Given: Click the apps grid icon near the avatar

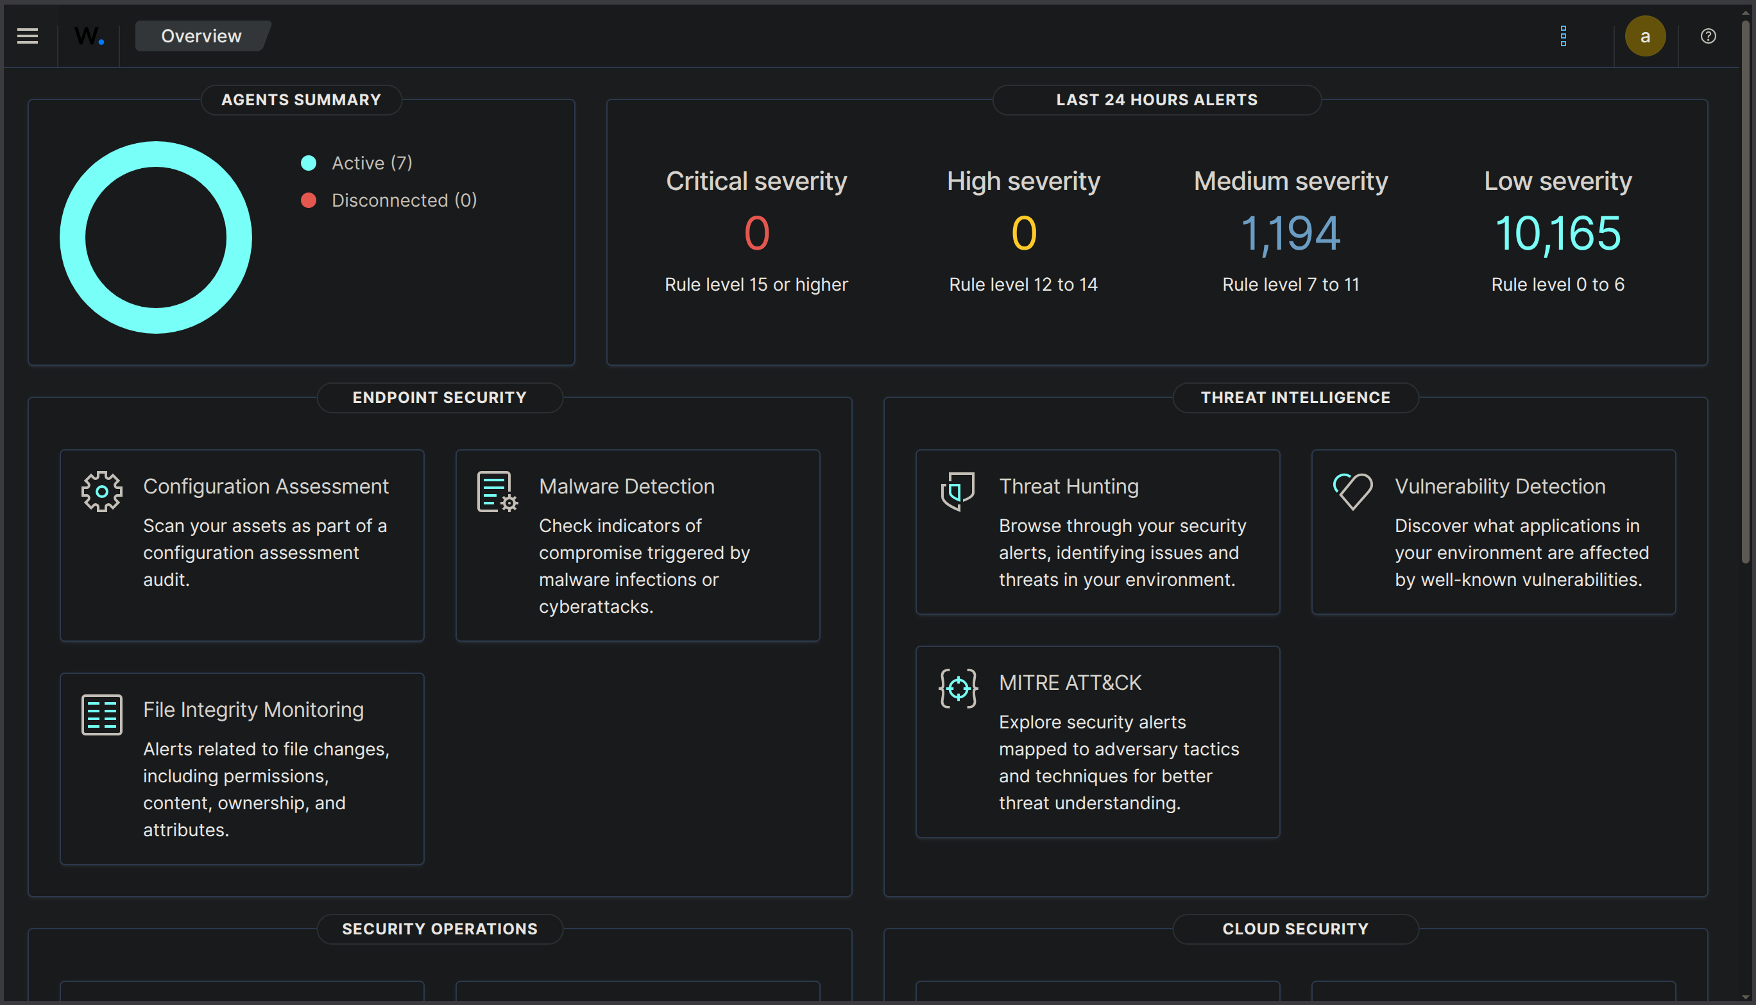Looking at the screenshot, I should click(1564, 36).
